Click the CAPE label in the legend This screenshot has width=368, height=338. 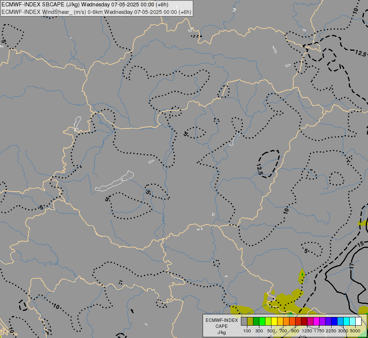coord(221,326)
